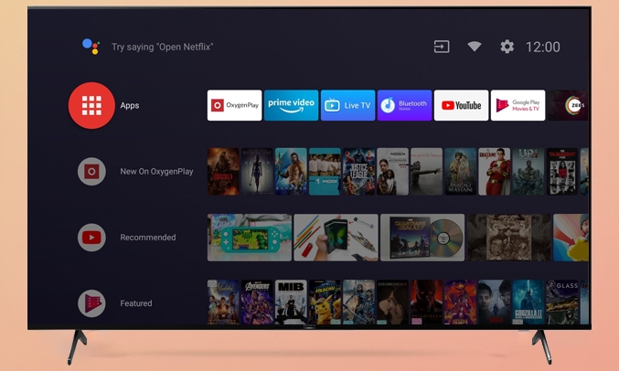619x371 pixels.
Task: Select the Featured row label
Action: 136,303
